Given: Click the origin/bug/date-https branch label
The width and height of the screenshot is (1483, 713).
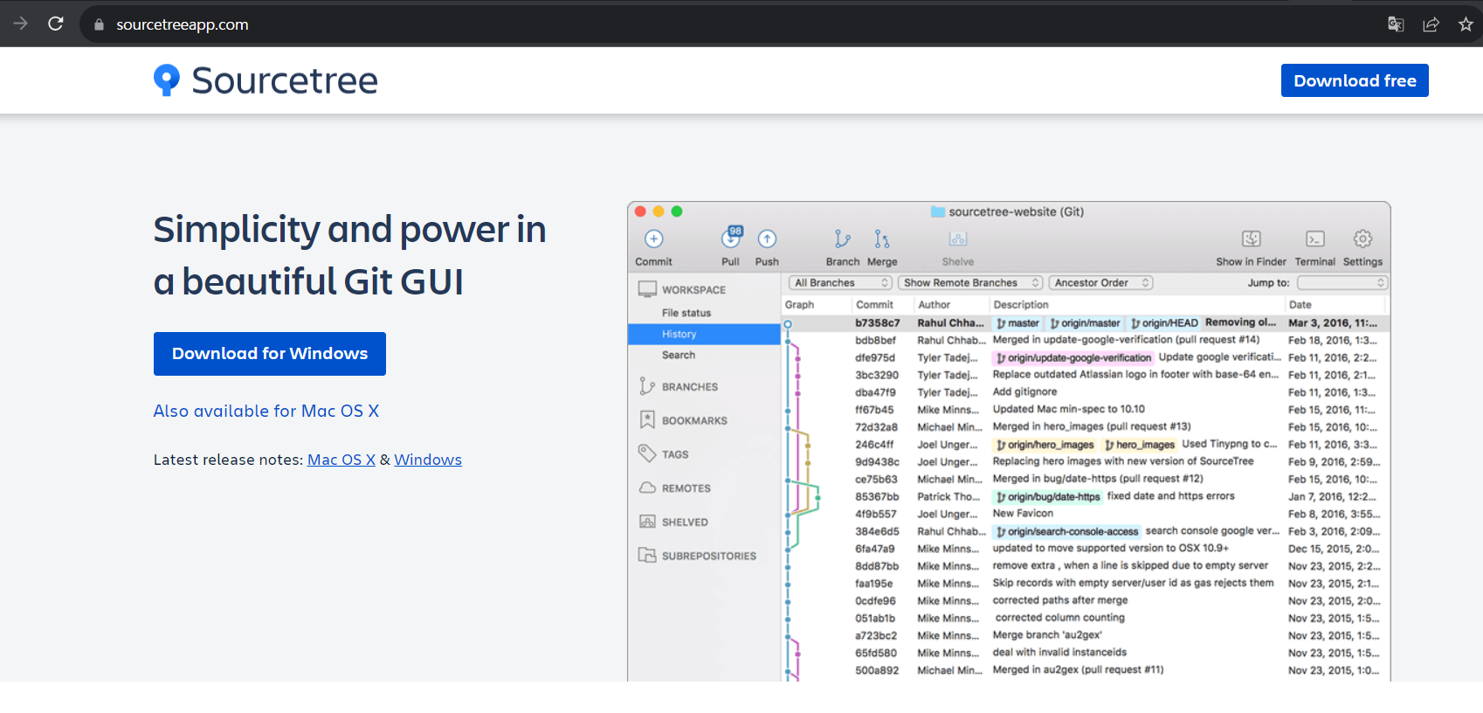Looking at the screenshot, I should [x=1048, y=496].
